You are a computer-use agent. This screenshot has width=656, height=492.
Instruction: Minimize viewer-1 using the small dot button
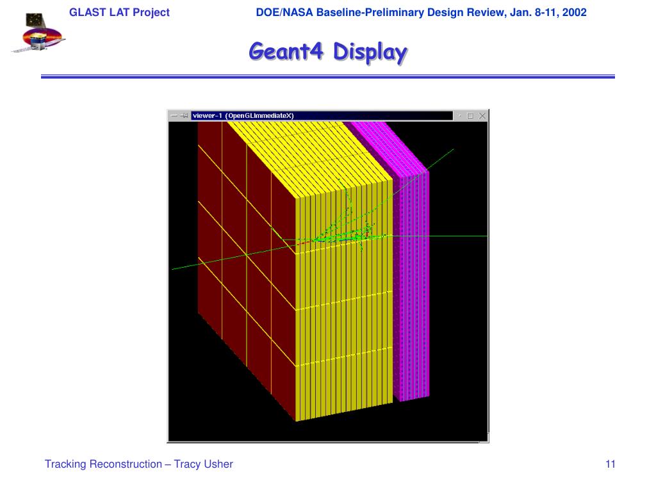tap(459, 115)
